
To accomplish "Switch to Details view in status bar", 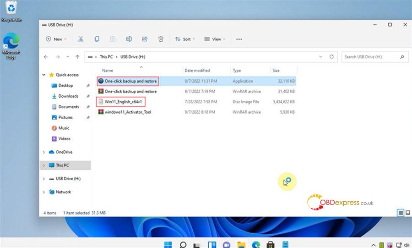I will pyautogui.click(x=401, y=213).
